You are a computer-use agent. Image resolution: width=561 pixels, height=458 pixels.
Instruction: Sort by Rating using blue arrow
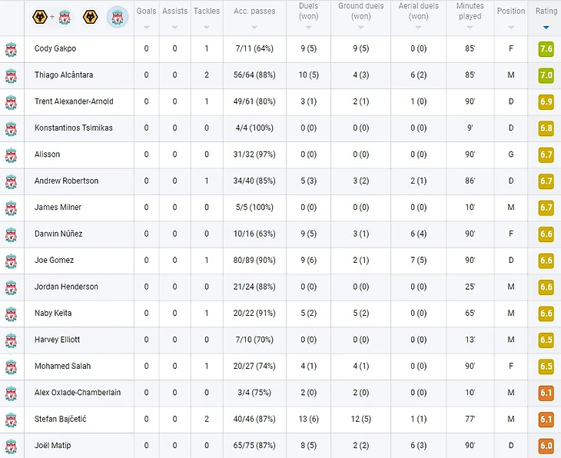point(546,28)
